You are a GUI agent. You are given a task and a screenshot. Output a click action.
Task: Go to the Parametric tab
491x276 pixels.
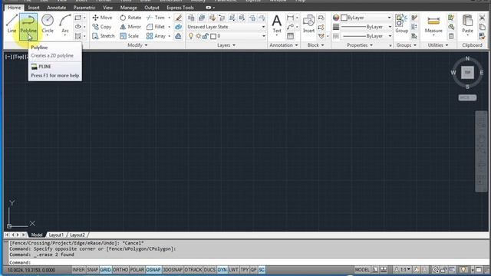84,8
